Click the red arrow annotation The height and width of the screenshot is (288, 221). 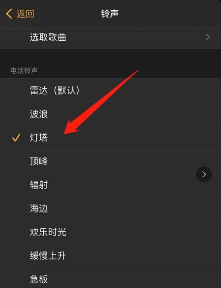click(x=101, y=102)
